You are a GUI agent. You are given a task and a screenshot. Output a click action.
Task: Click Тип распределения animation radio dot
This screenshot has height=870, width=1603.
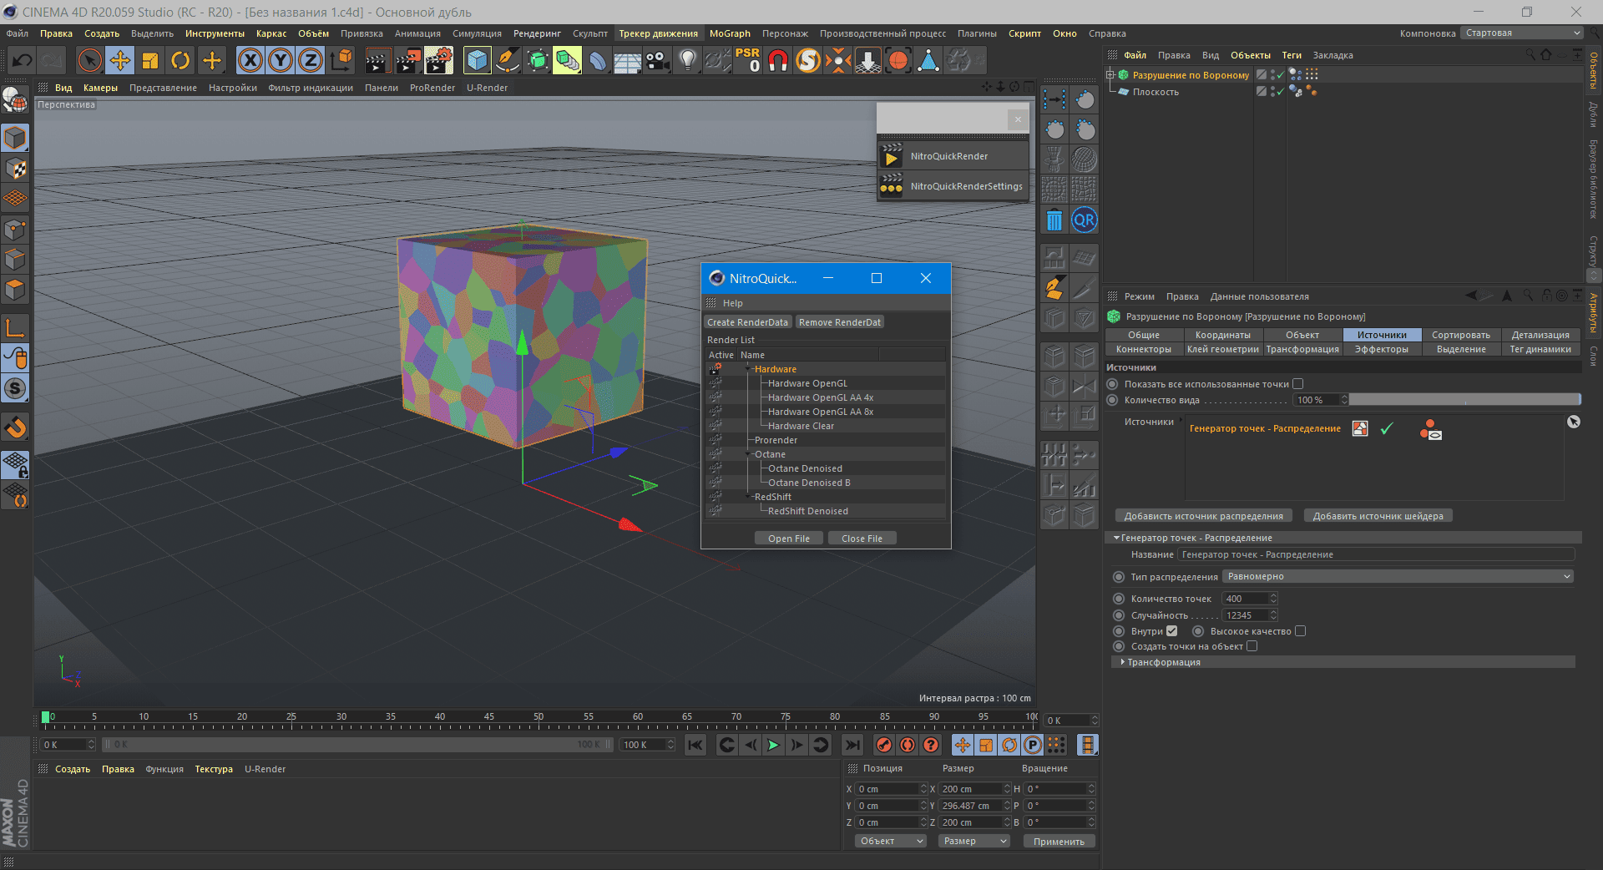point(1119,577)
